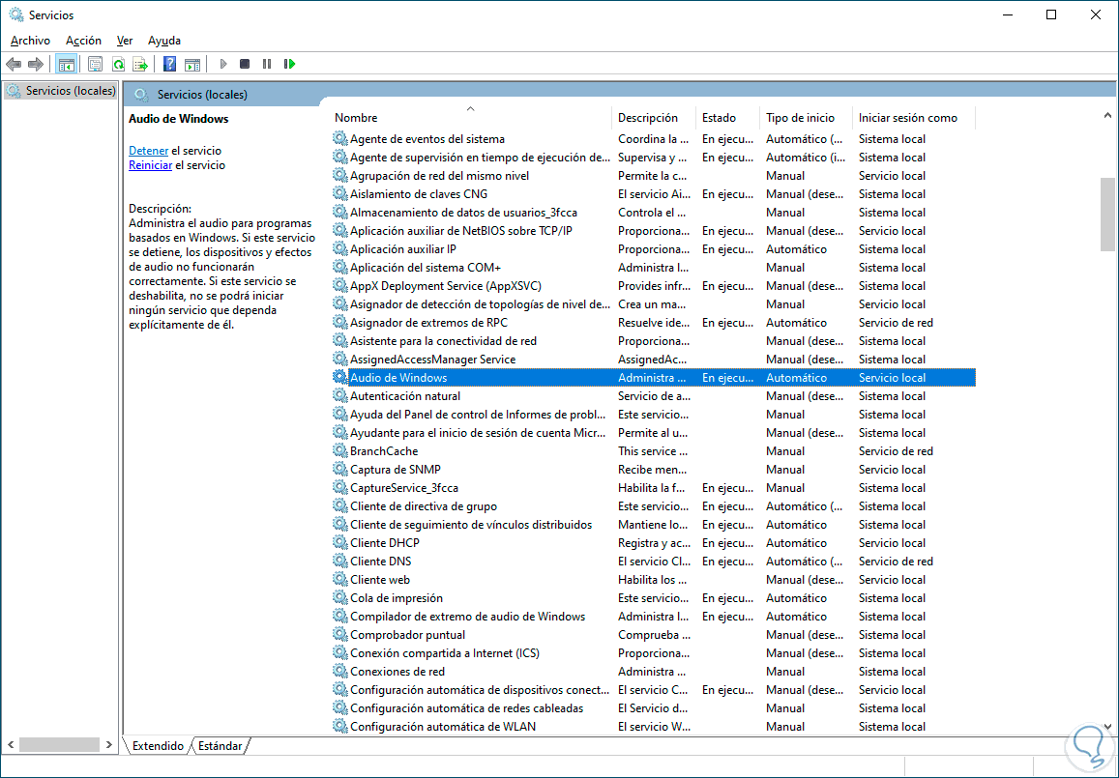Click the gear icon beside Cliente DNS
1119x778 pixels.
pyautogui.click(x=340, y=562)
